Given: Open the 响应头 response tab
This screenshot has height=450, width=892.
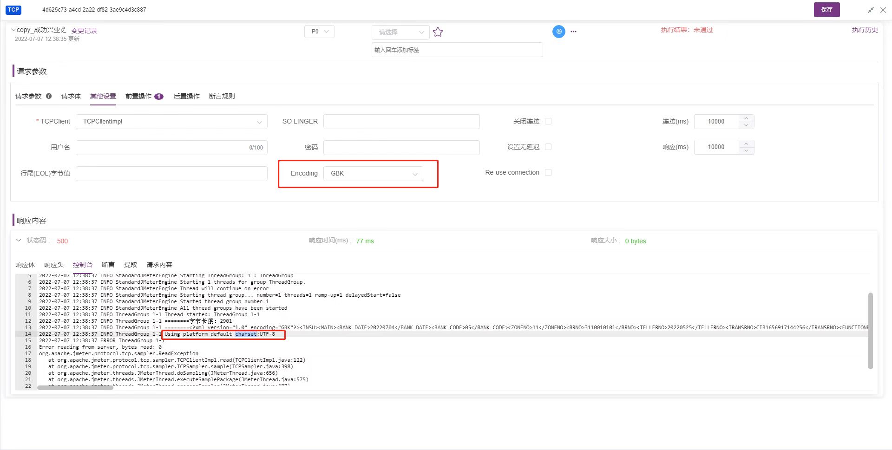Looking at the screenshot, I should coord(54,265).
